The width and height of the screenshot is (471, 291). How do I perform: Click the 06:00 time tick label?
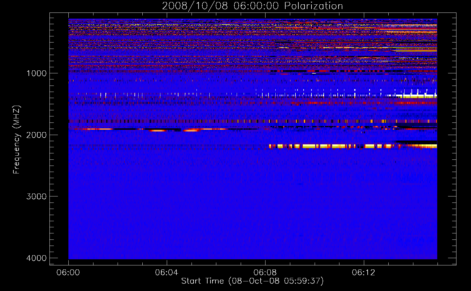[68, 273]
